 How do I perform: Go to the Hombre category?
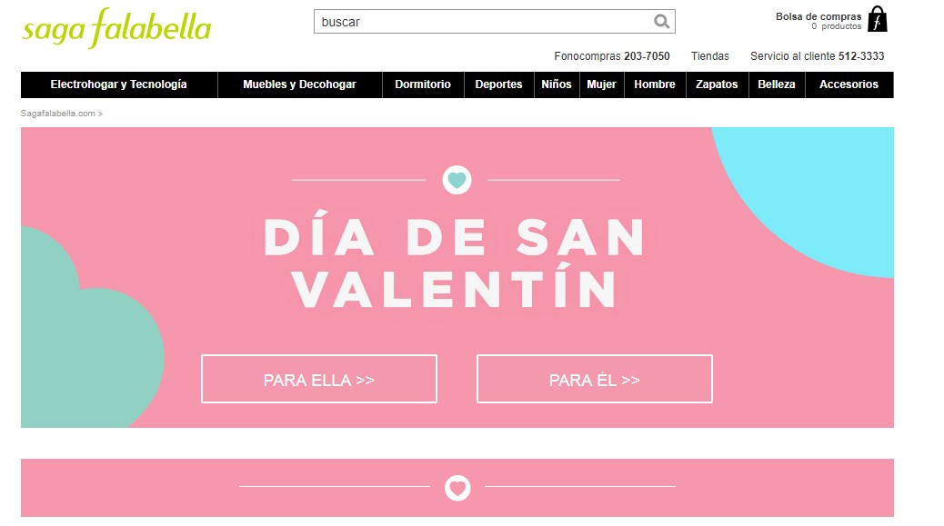click(x=655, y=84)
